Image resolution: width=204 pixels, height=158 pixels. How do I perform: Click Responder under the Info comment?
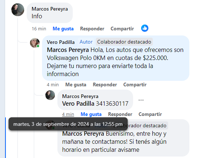point(92,29)
